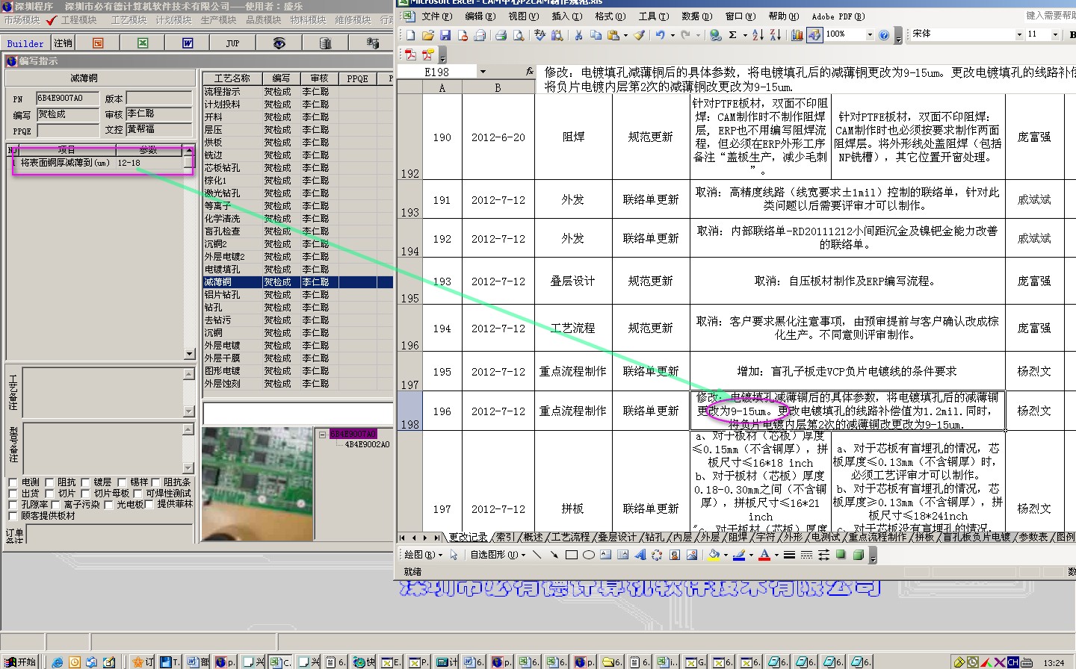
Task: Click the Builder button
Action: tap(25, 43)
